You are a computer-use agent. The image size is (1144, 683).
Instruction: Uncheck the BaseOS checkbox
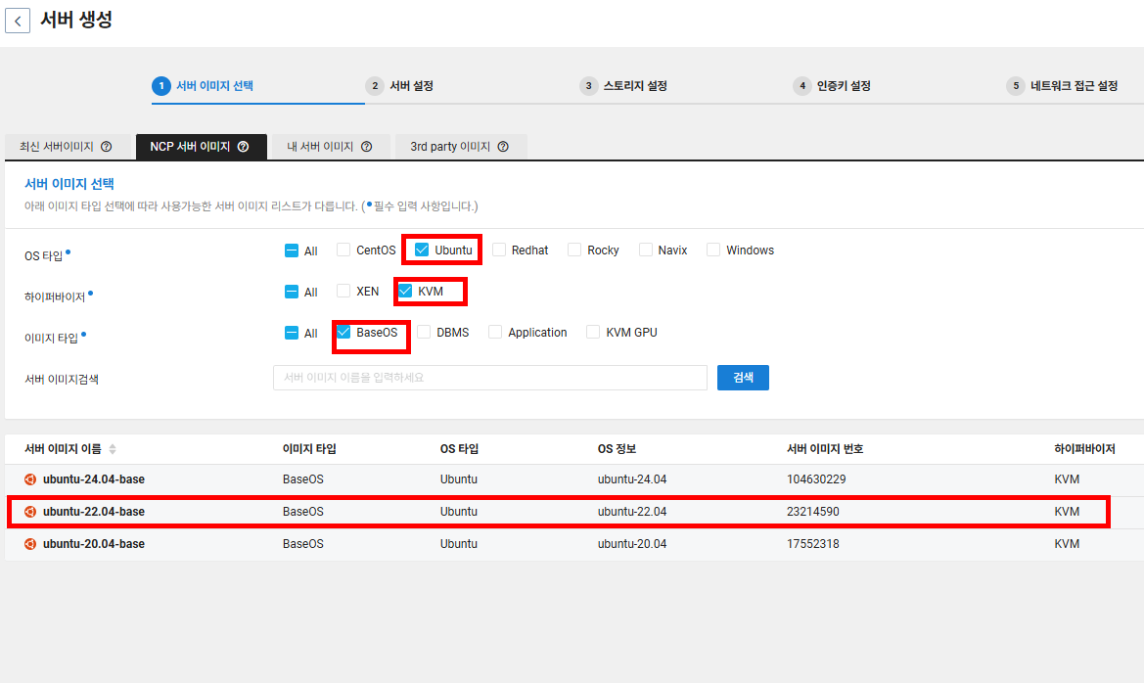343,332
